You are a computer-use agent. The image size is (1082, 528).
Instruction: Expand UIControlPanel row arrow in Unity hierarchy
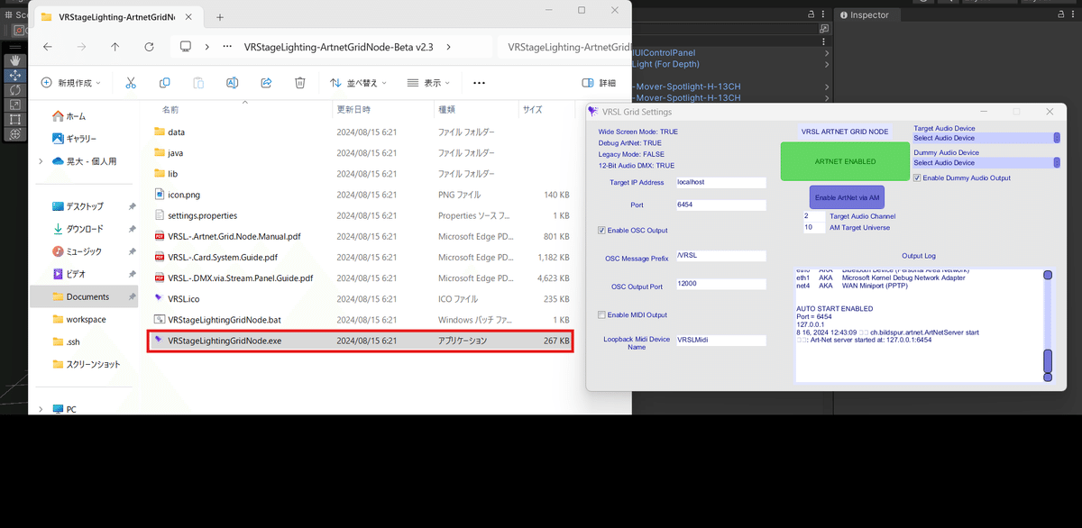coord(827,53)
